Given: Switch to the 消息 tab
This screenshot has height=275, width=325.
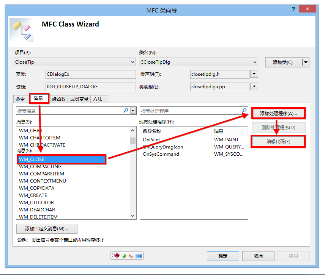Looking at the screenshot, I should point(39,98).
